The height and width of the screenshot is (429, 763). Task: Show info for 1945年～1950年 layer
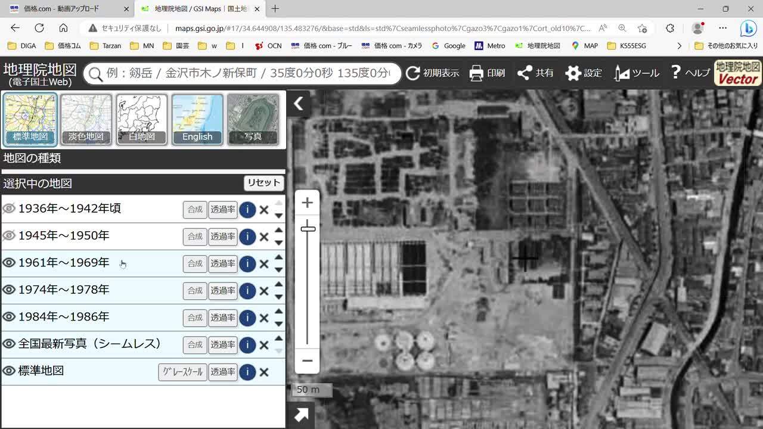click(x=247, y=237)
